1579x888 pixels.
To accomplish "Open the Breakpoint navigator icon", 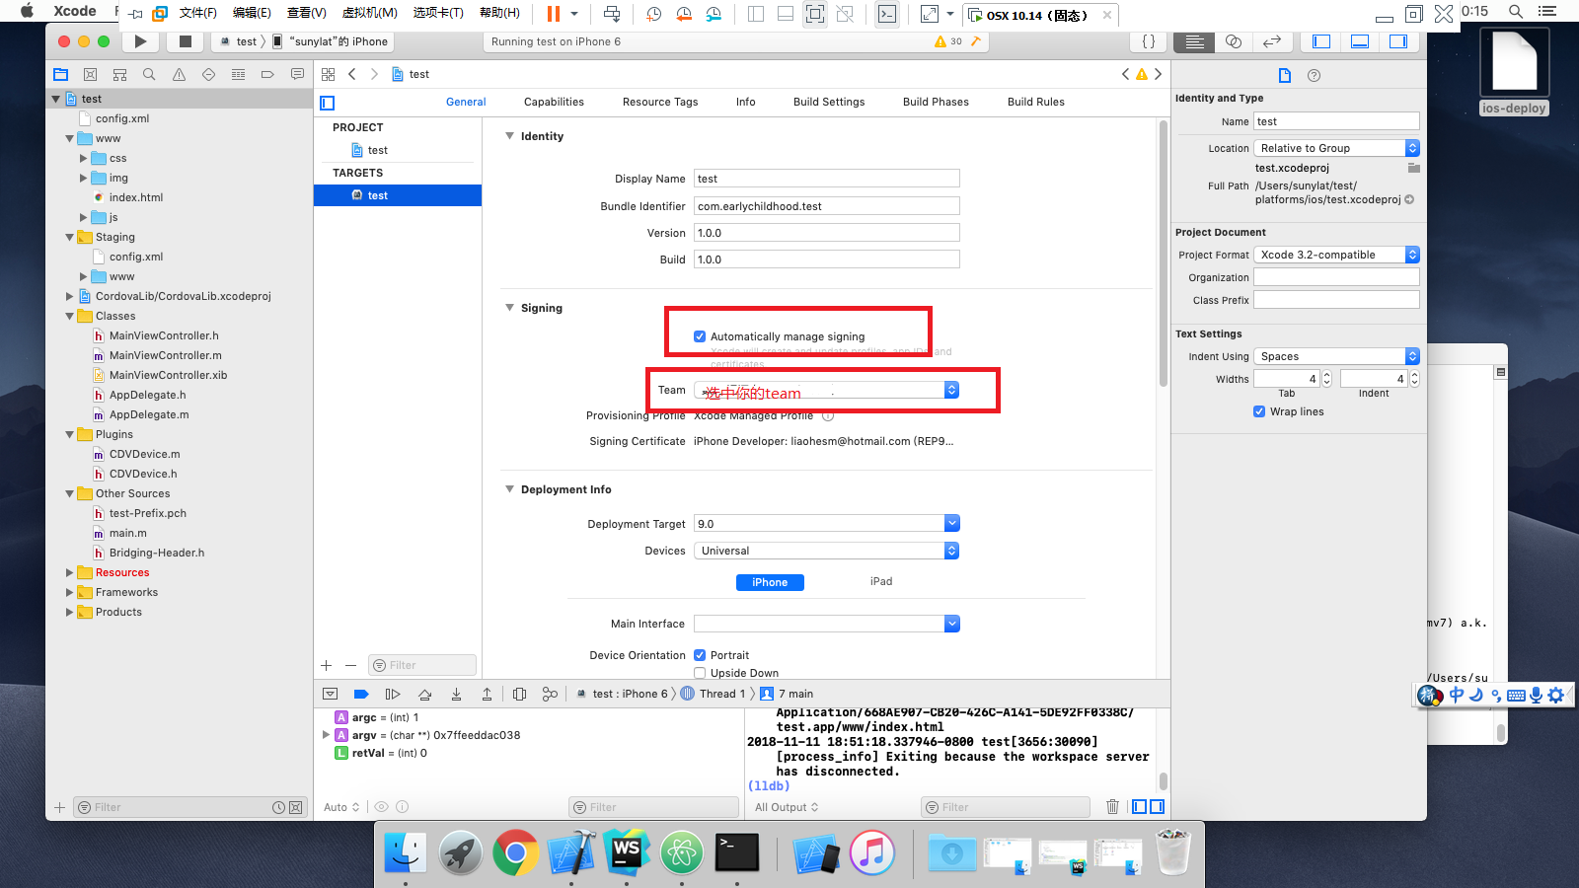I will tap(267, 74).
